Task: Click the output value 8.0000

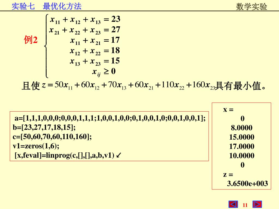Action: point(242,128)
